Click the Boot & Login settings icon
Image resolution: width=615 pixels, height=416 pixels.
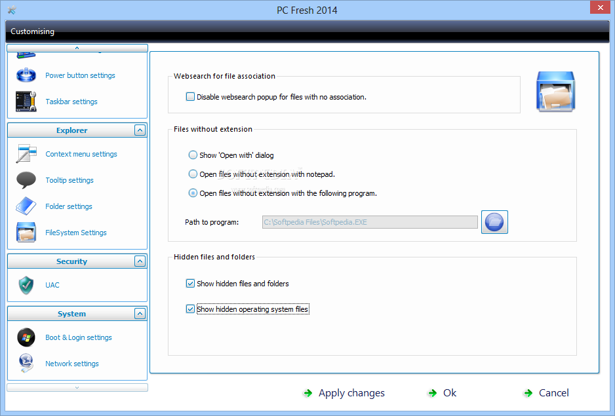26,337
